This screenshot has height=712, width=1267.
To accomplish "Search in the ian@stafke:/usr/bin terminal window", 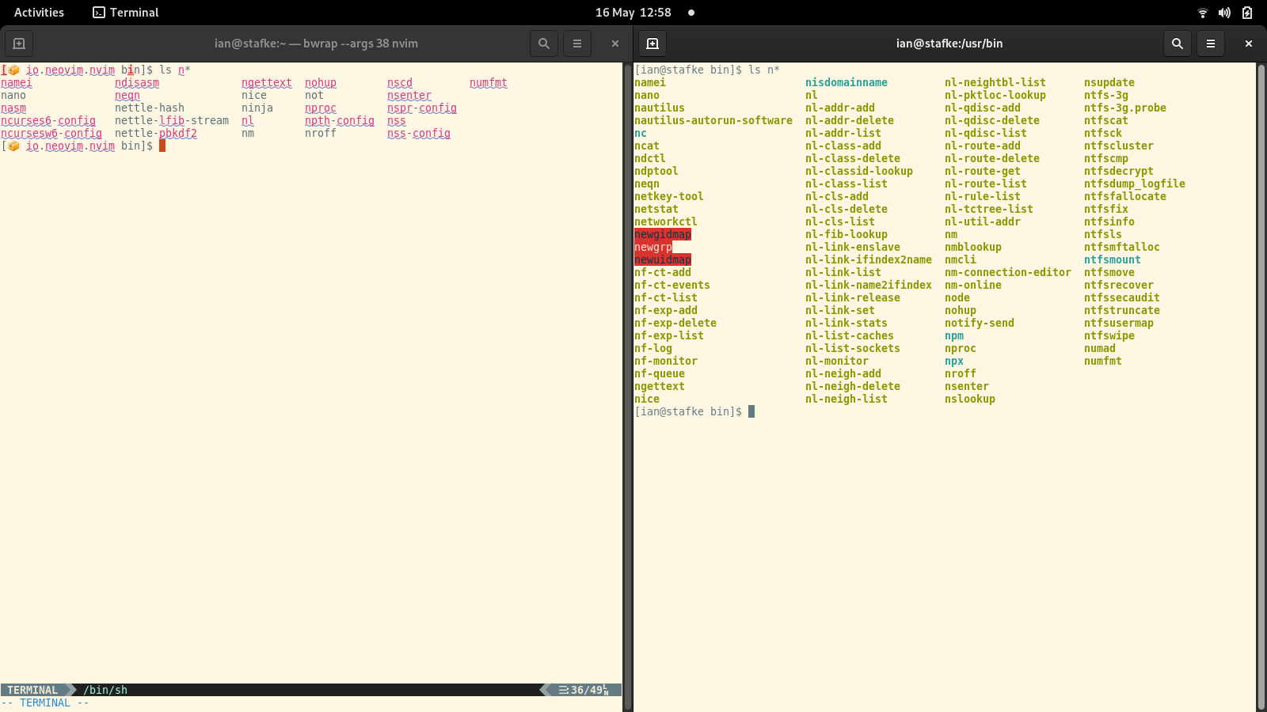I will tap(1178, 44).
